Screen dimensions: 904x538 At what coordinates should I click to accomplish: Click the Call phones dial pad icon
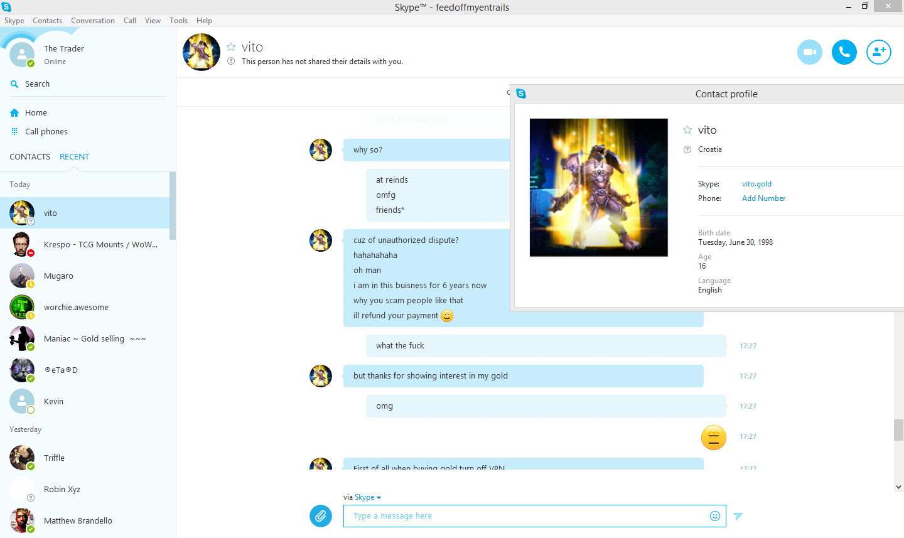click(14, 132)
